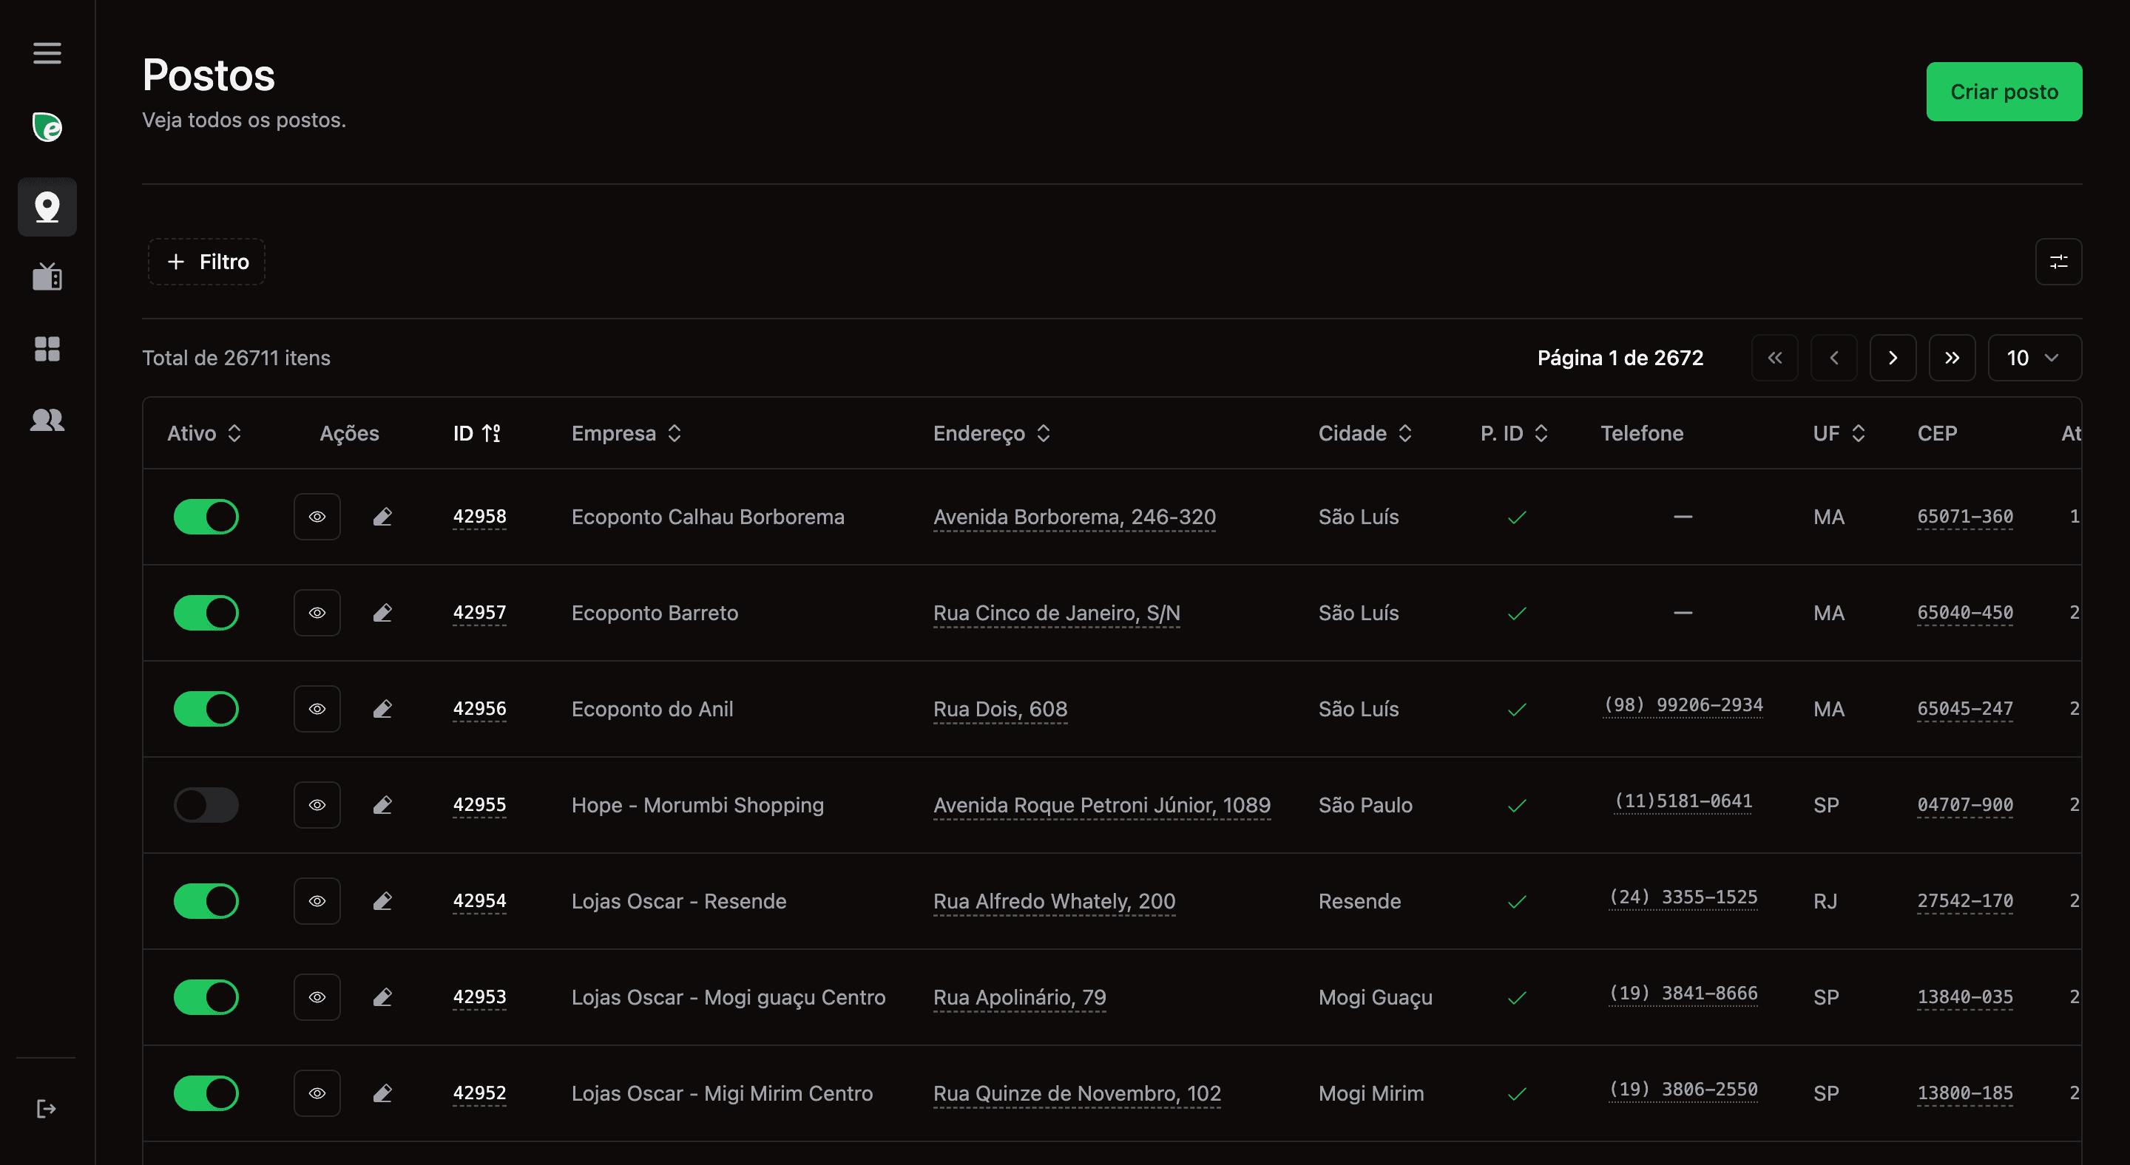Viewport: 2130px width, 1165px height.
Task: View Ecoponto Calhau Borborema with eye icon
Action: 317,517
